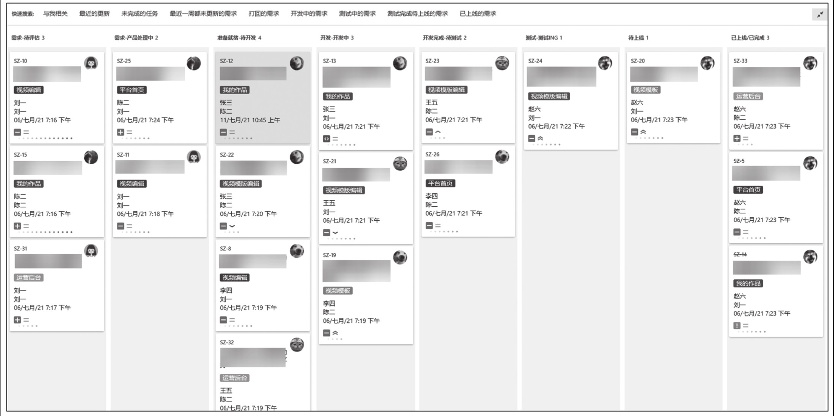The image size is (834, 416).
Task: Click the issue type icon on card SZ-10
Action: 18,132
